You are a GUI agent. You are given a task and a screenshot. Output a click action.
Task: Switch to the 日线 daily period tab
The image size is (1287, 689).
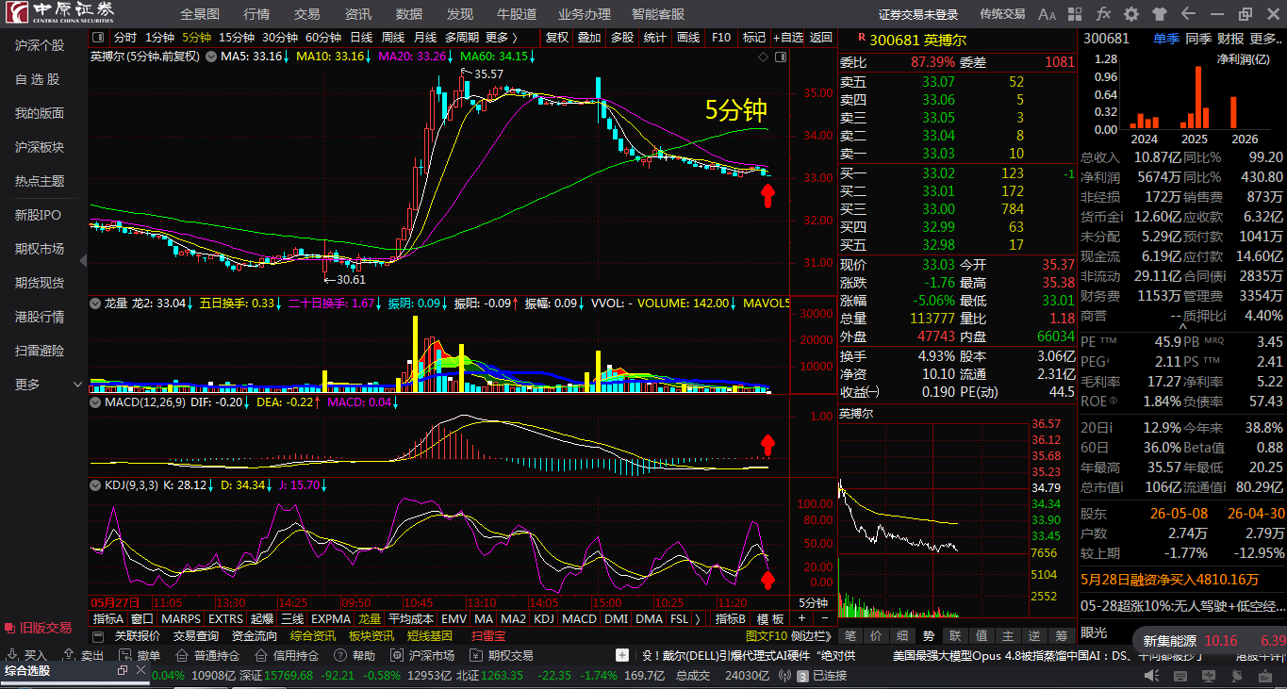(361, 37)
